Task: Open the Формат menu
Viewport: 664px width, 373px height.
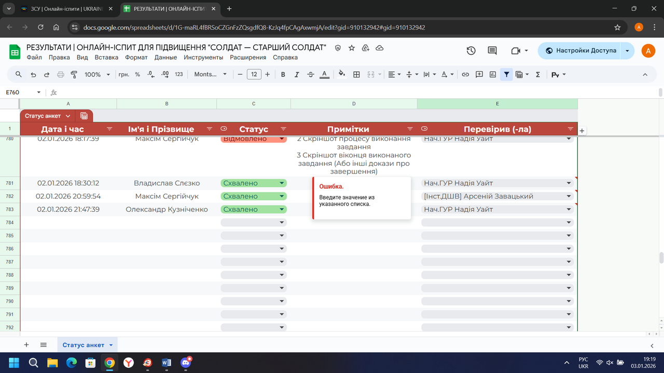Action: 136,58
